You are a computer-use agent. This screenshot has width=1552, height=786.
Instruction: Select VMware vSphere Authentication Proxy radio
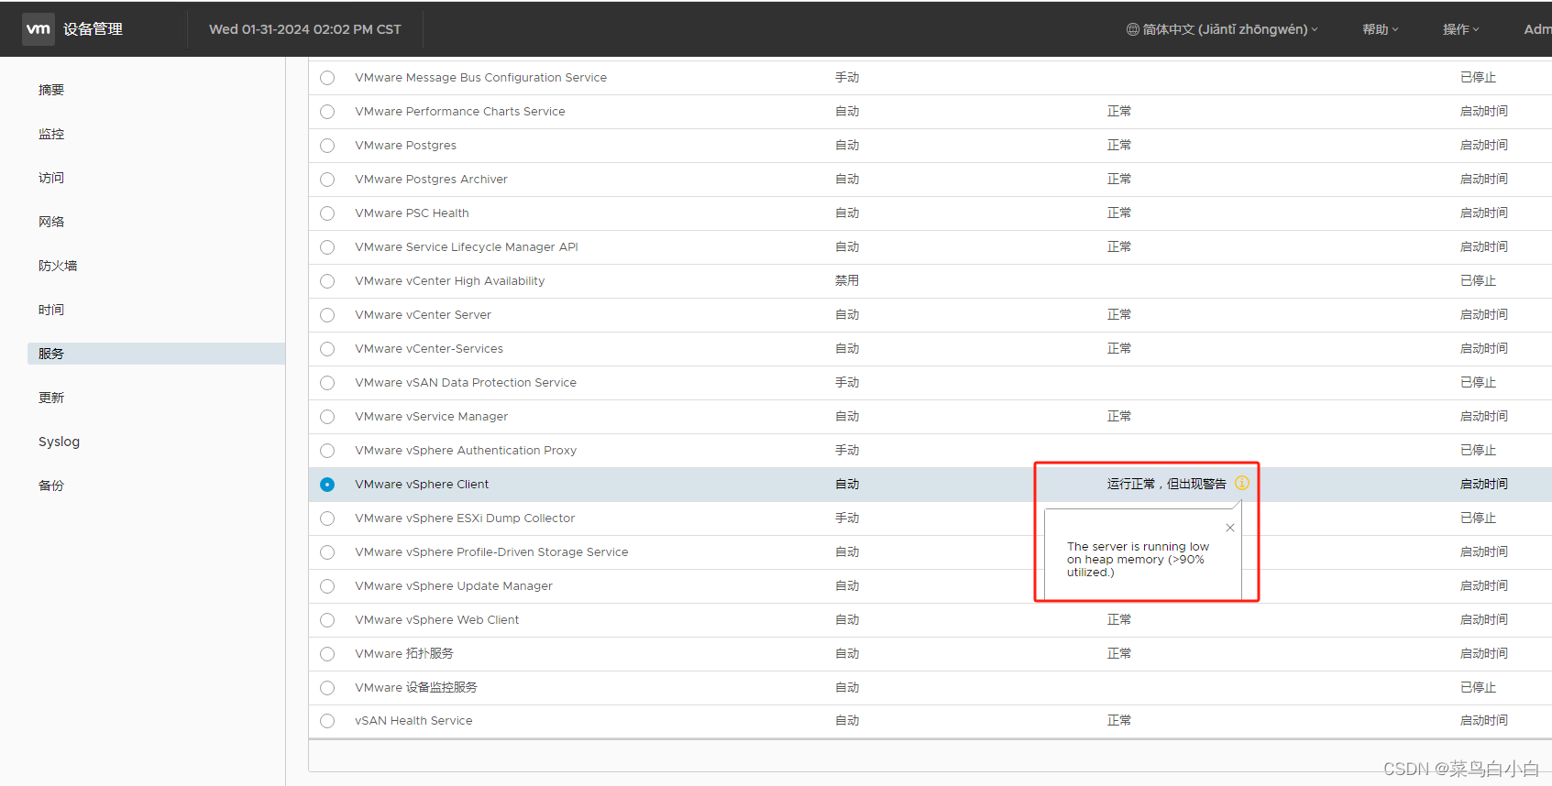(327, 451)
